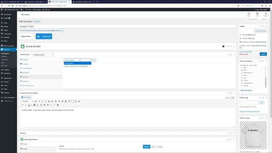This screenshot has width=272, height=153.
Task: Open editor help icon in second toolbar row
Action: pos(58,105)
